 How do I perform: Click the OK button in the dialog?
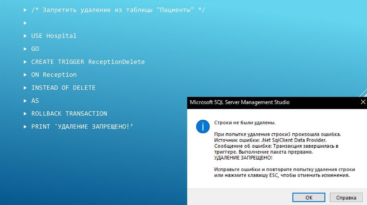[x=309, y=197]
